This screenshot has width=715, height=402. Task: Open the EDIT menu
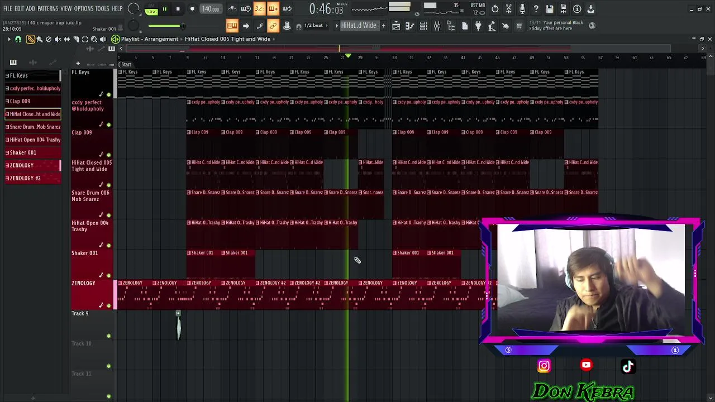19,9
